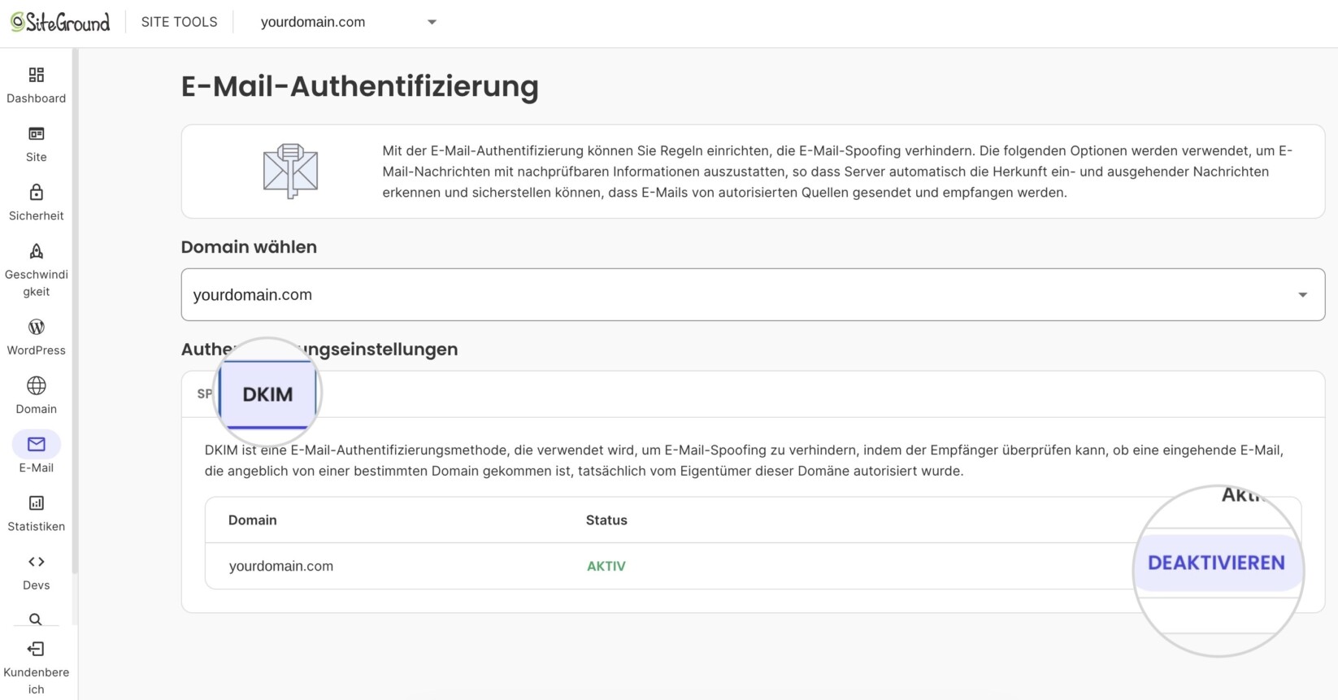Click the Domain column header

coord(252,520)
